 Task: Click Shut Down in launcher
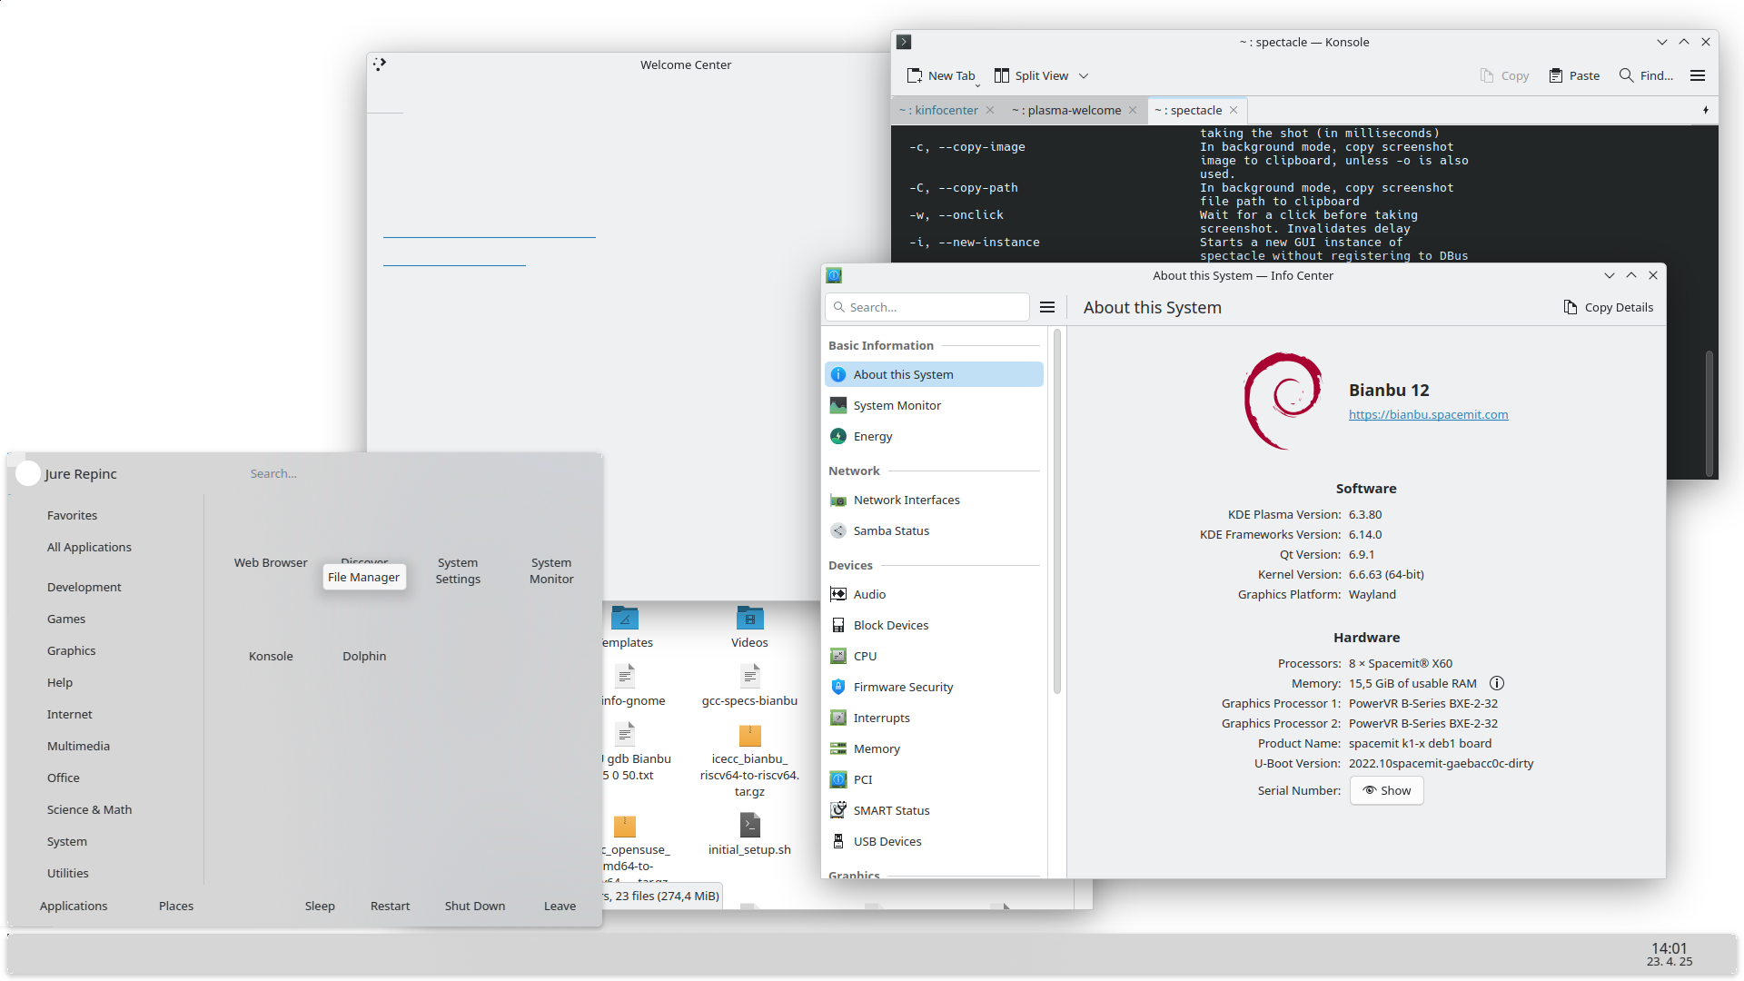point(474,906)
